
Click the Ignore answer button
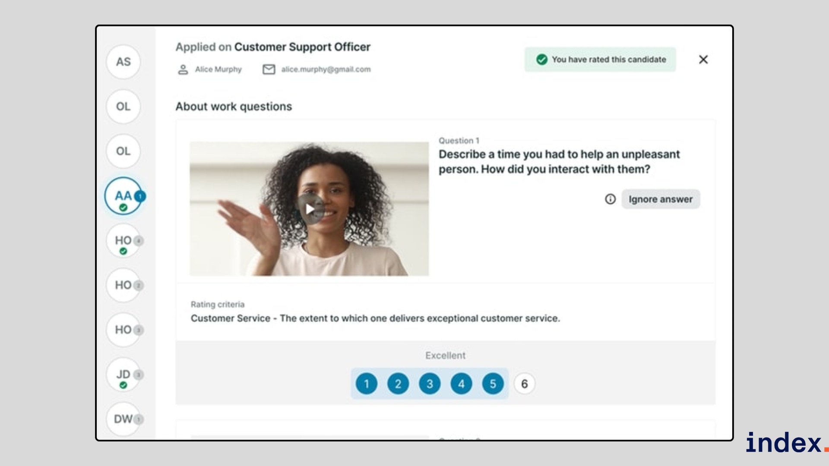[x=661, y=199]
